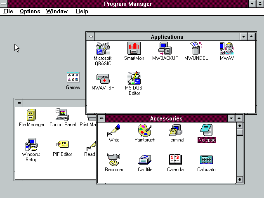
Task: Open the Help menu
Action: click(x=82, y=12)
